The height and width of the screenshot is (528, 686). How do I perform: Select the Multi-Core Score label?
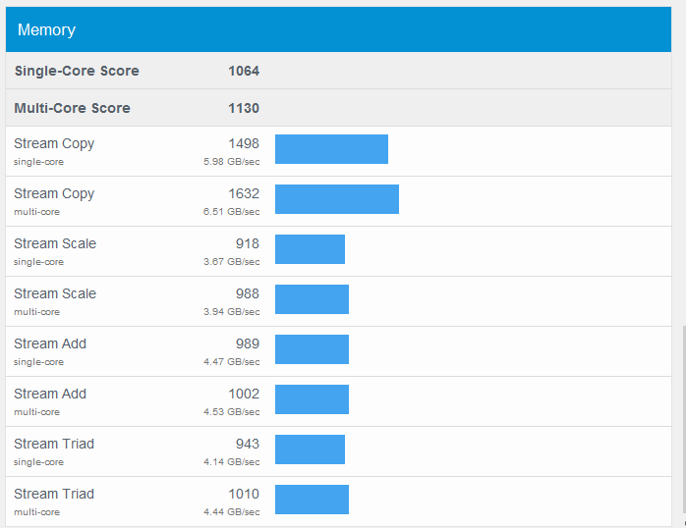point(72,108)
